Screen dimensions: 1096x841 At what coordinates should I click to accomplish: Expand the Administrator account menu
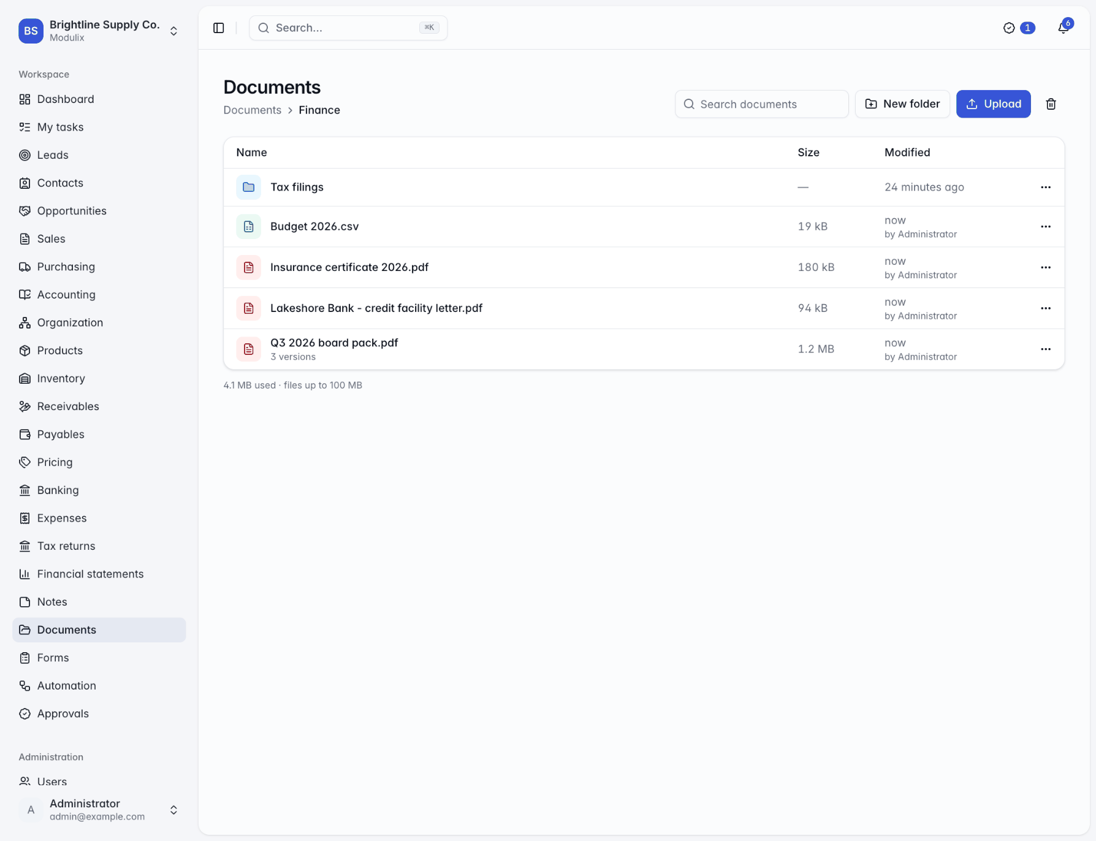173,810
